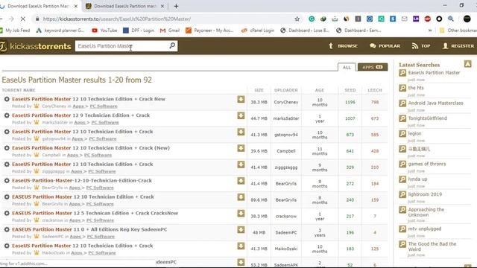Click the mail envelope extension icon

pyautogui.click(x=404, y=19)
